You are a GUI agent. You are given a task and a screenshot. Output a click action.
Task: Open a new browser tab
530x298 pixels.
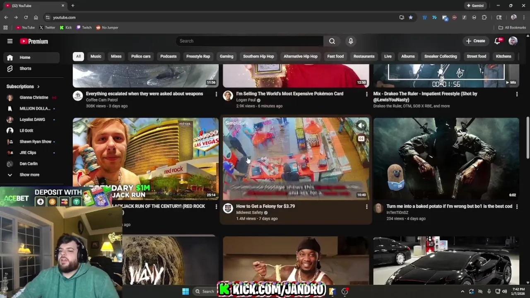click(73, 5)
